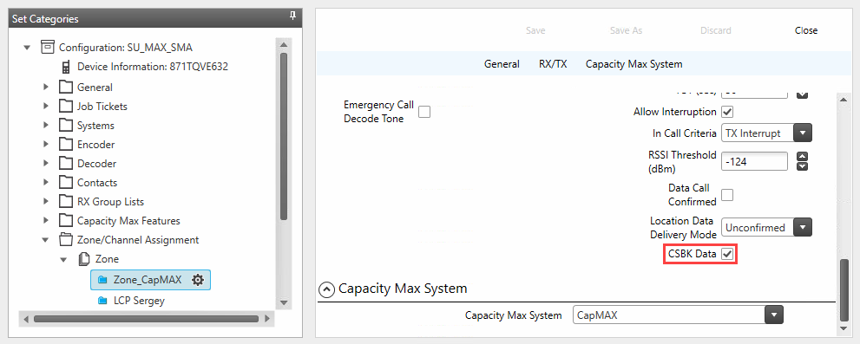The width and height of the screenshot is (860, 344).
Task: Click the Zone/Channel Assignment open folder icon
Action: pyautogui.click(x=66, y=240)
